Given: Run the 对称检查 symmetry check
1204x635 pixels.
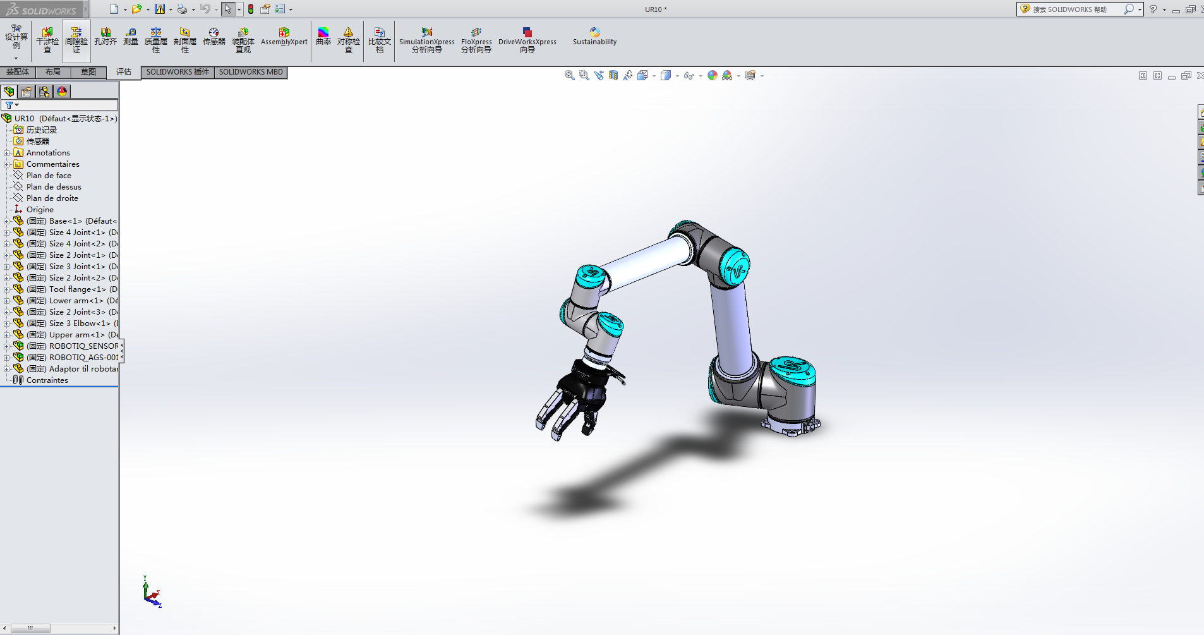Looking at the screenshot, I should coord(349,40).
